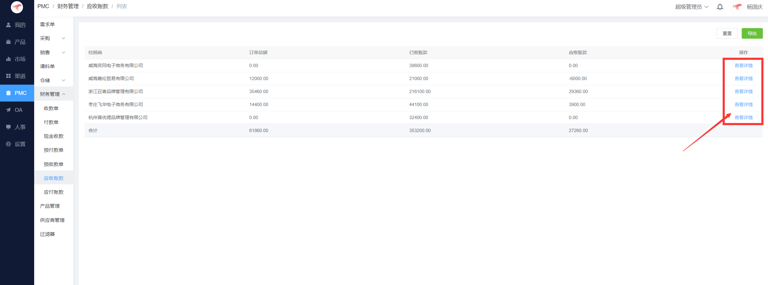Expand the 采购 submenu

[54, 38]
